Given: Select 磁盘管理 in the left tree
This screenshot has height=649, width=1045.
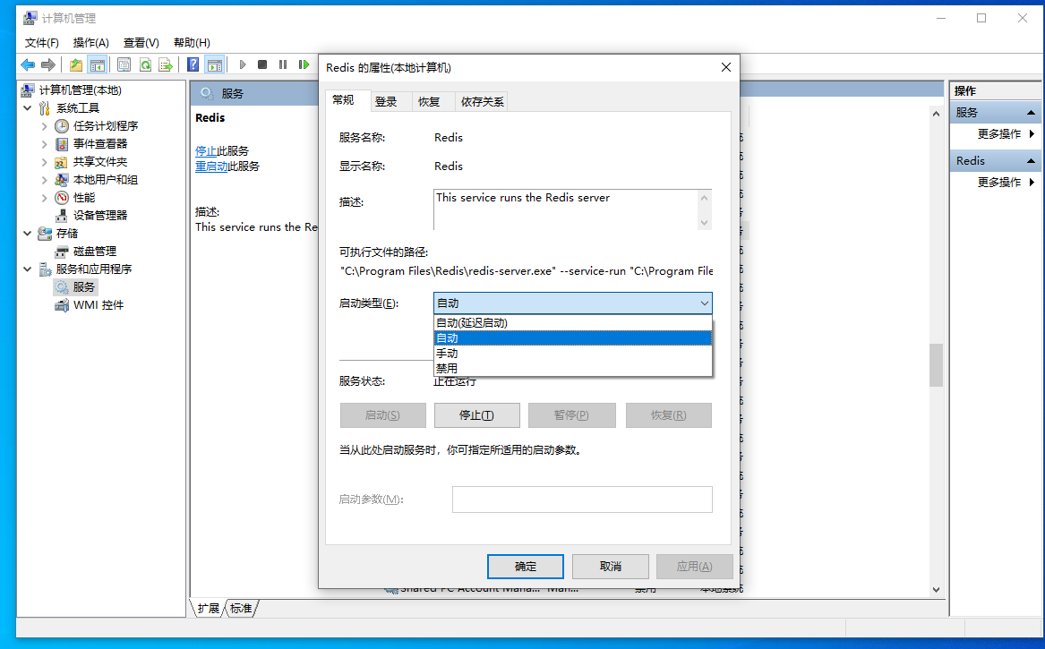Looking at the screenshot, I should tap(94, 251).
